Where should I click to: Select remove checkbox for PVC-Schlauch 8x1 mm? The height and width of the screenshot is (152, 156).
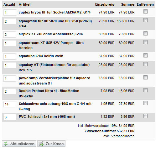coord(145,116)
